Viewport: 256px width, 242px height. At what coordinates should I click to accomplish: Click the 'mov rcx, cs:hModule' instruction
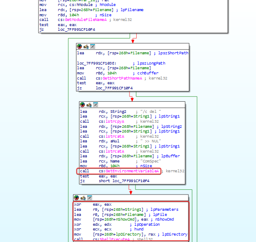pyautogui.click(x=77, y=5)
